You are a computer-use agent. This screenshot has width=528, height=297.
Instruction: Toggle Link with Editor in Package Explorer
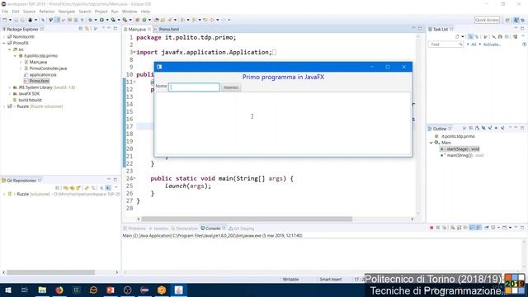[87, 29]
